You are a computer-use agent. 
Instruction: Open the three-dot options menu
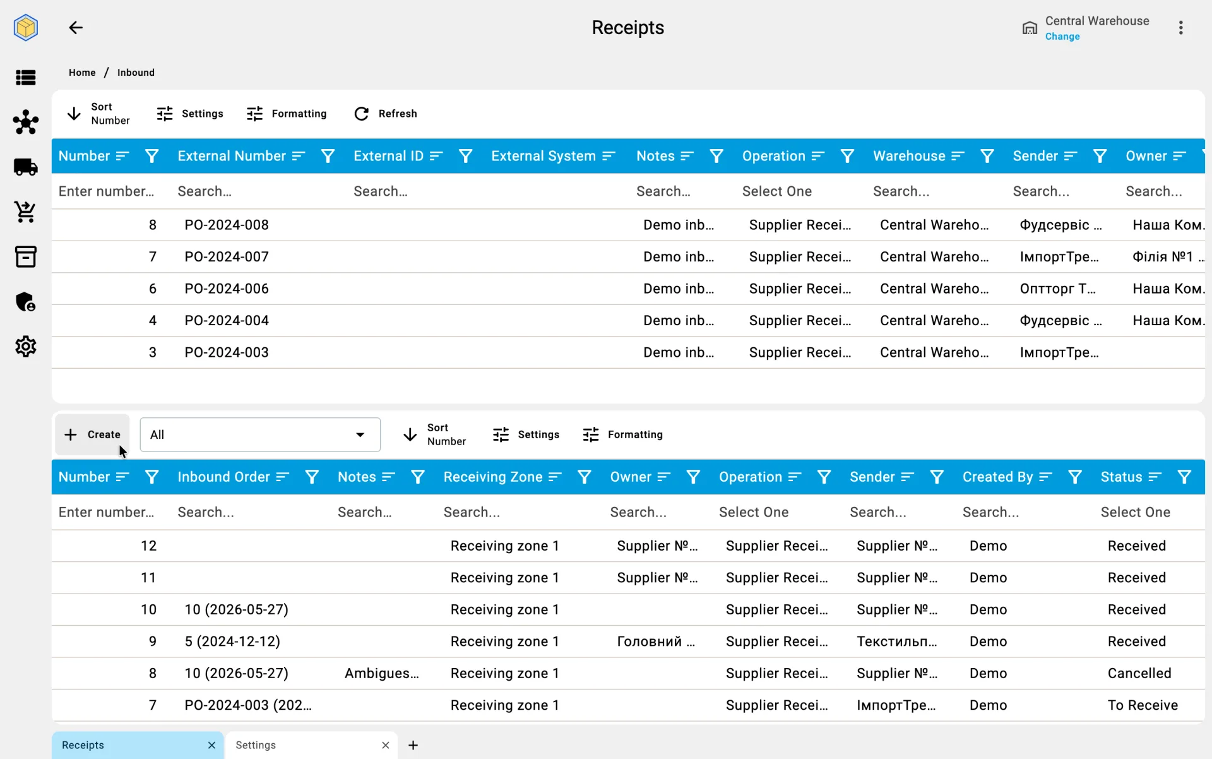click(1180, 28)
